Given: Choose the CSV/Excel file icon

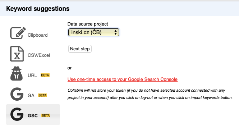Looking at the screenshot, I should (17, 54).
